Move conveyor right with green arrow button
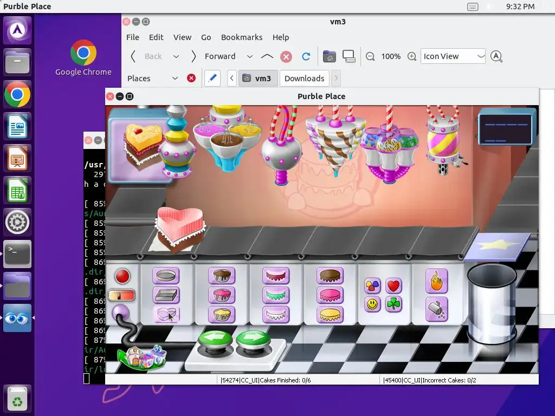The width and height of the screenshot is (555, 416). (x=253, y=339)
